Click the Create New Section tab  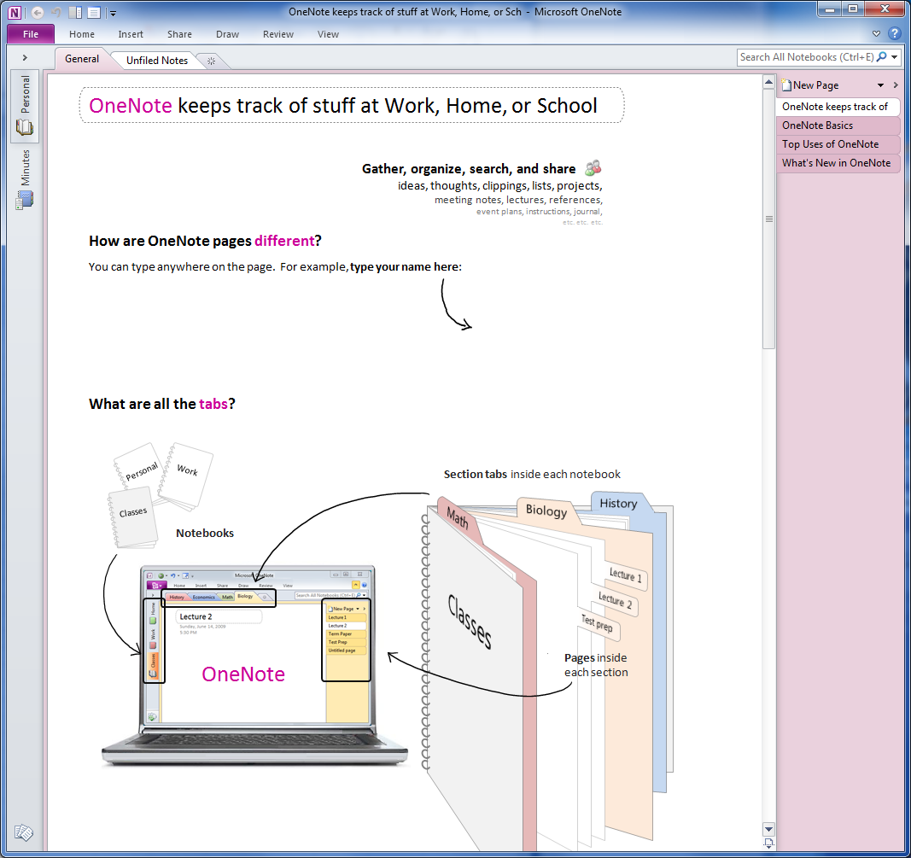click(212, 61)
